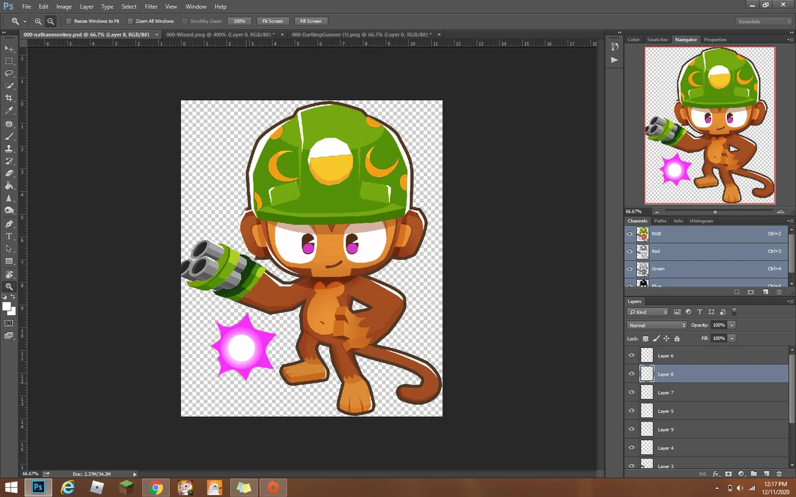Screen dimensions: 796x497
Task: Select the Horizontal Type tool
Action: [9, 237]
